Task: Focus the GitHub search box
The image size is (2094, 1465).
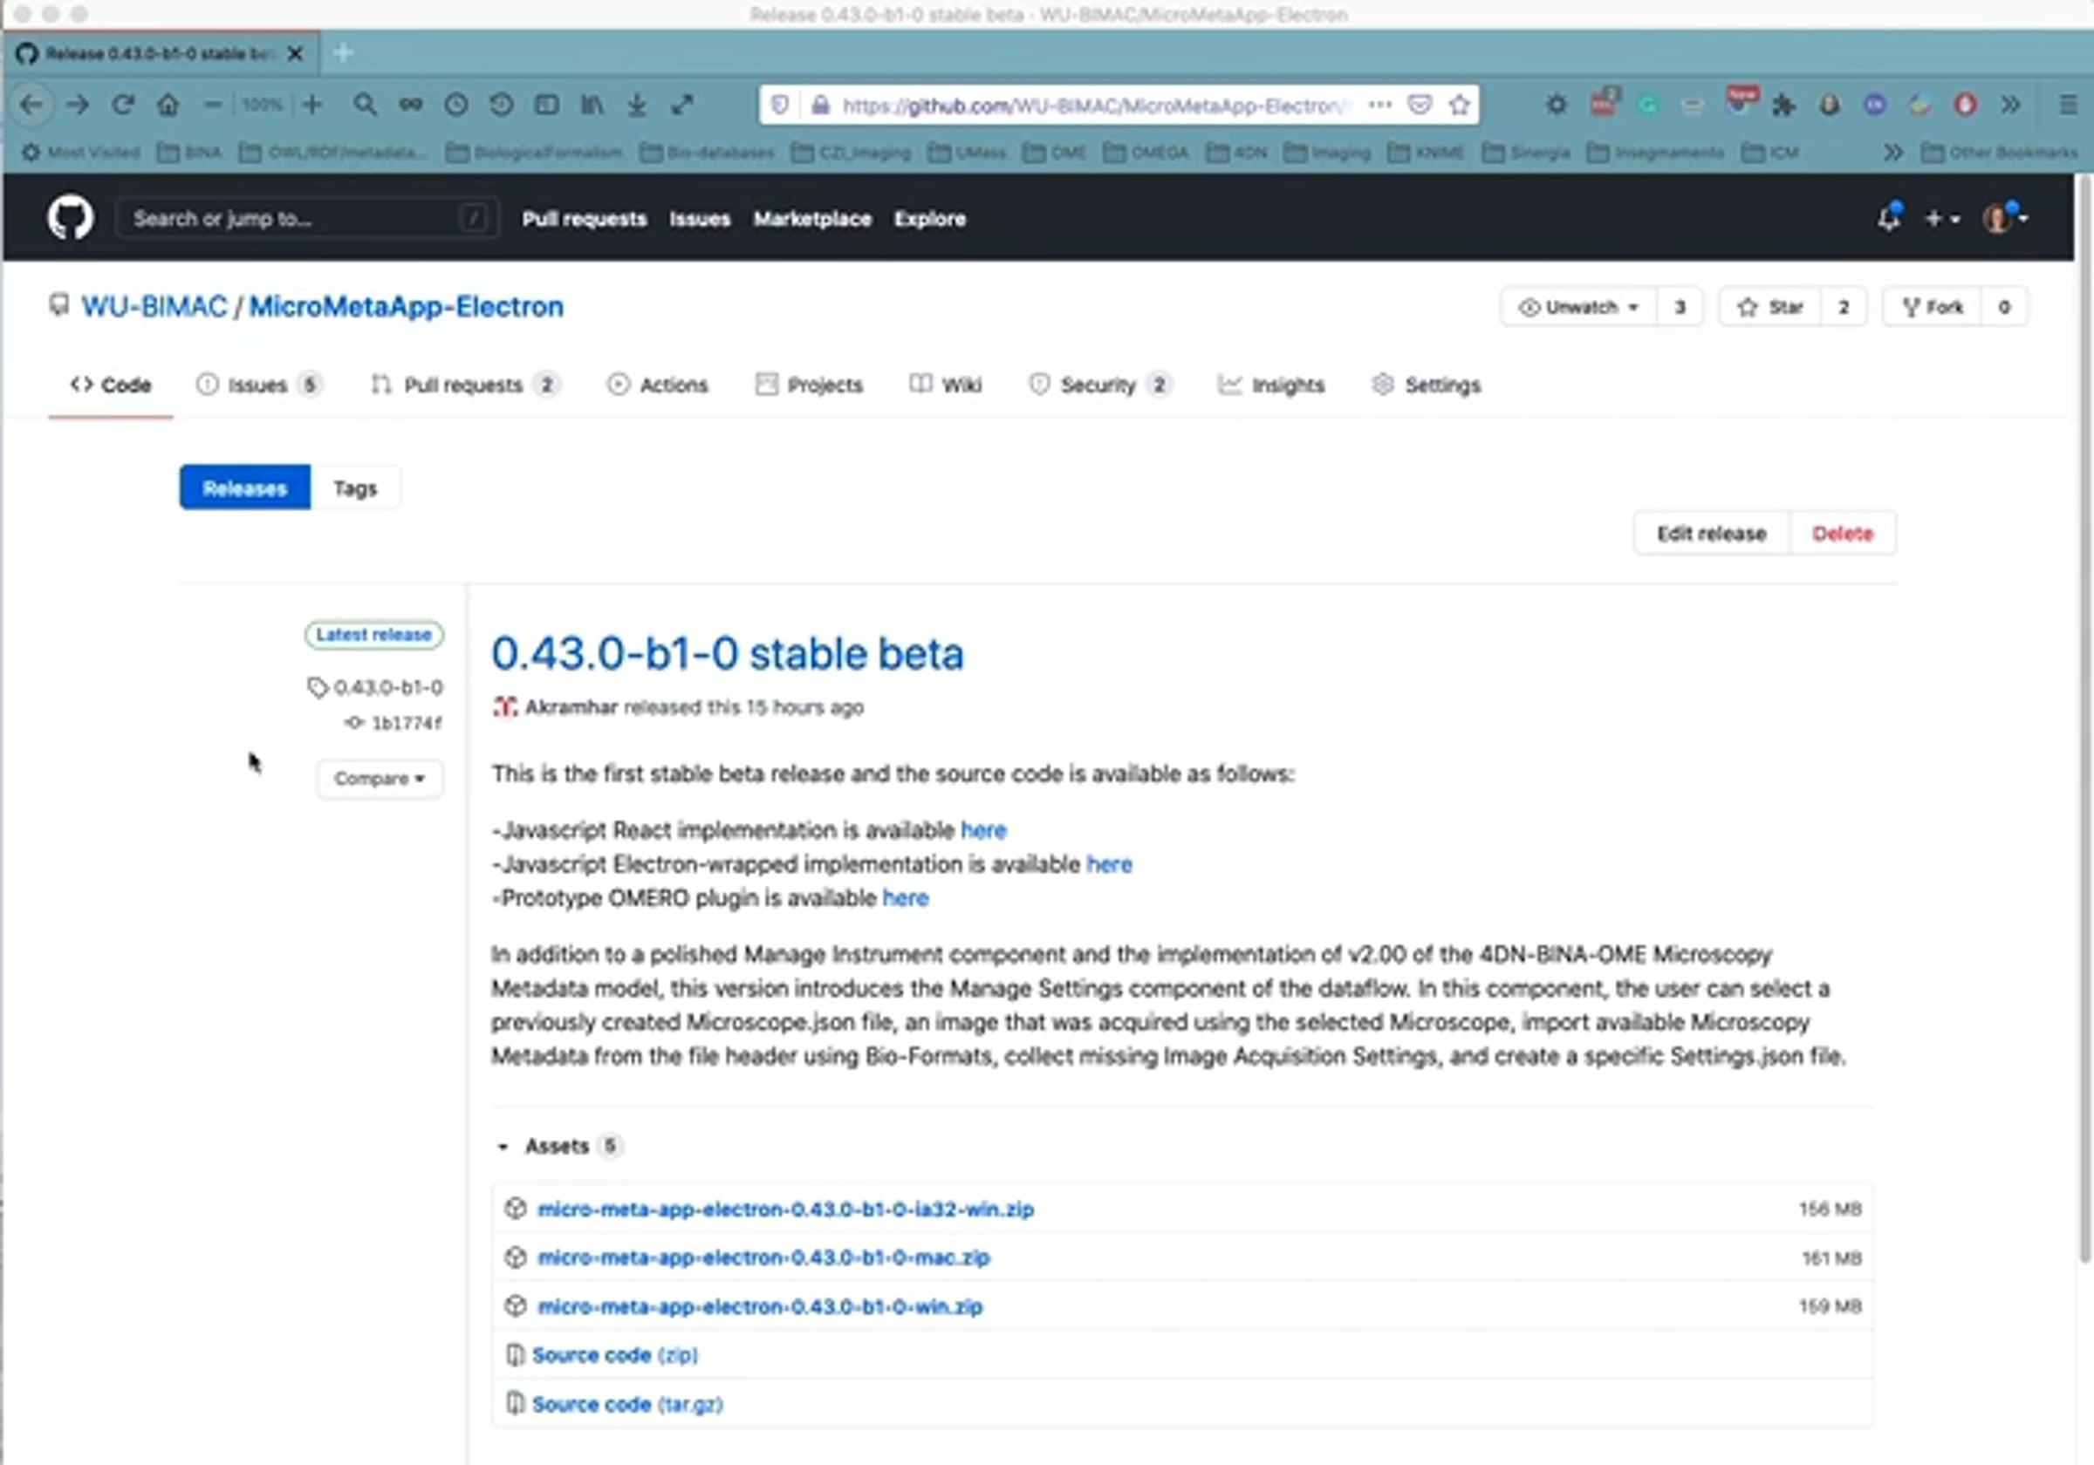Action: coord(306,218)
